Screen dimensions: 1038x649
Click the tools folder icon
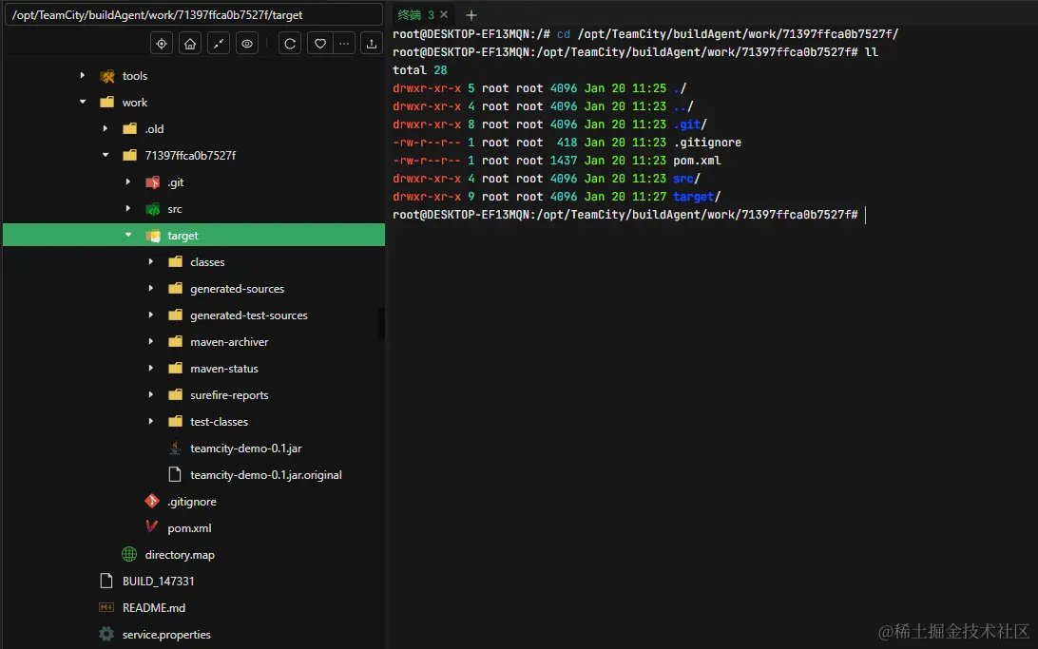click(x=107, y=76)
